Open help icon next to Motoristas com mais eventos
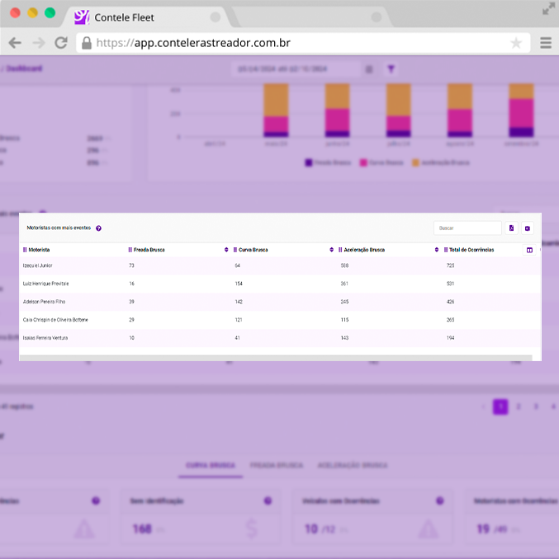The height and width of the screenshot is (559, 559). (98, 228)
